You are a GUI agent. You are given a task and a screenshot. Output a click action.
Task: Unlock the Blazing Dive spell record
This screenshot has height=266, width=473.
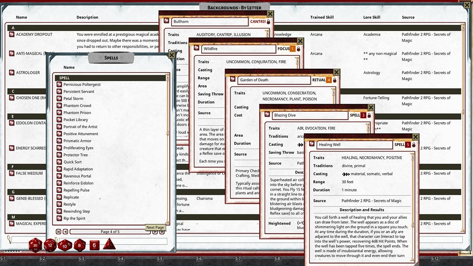[x=369, y=115]
